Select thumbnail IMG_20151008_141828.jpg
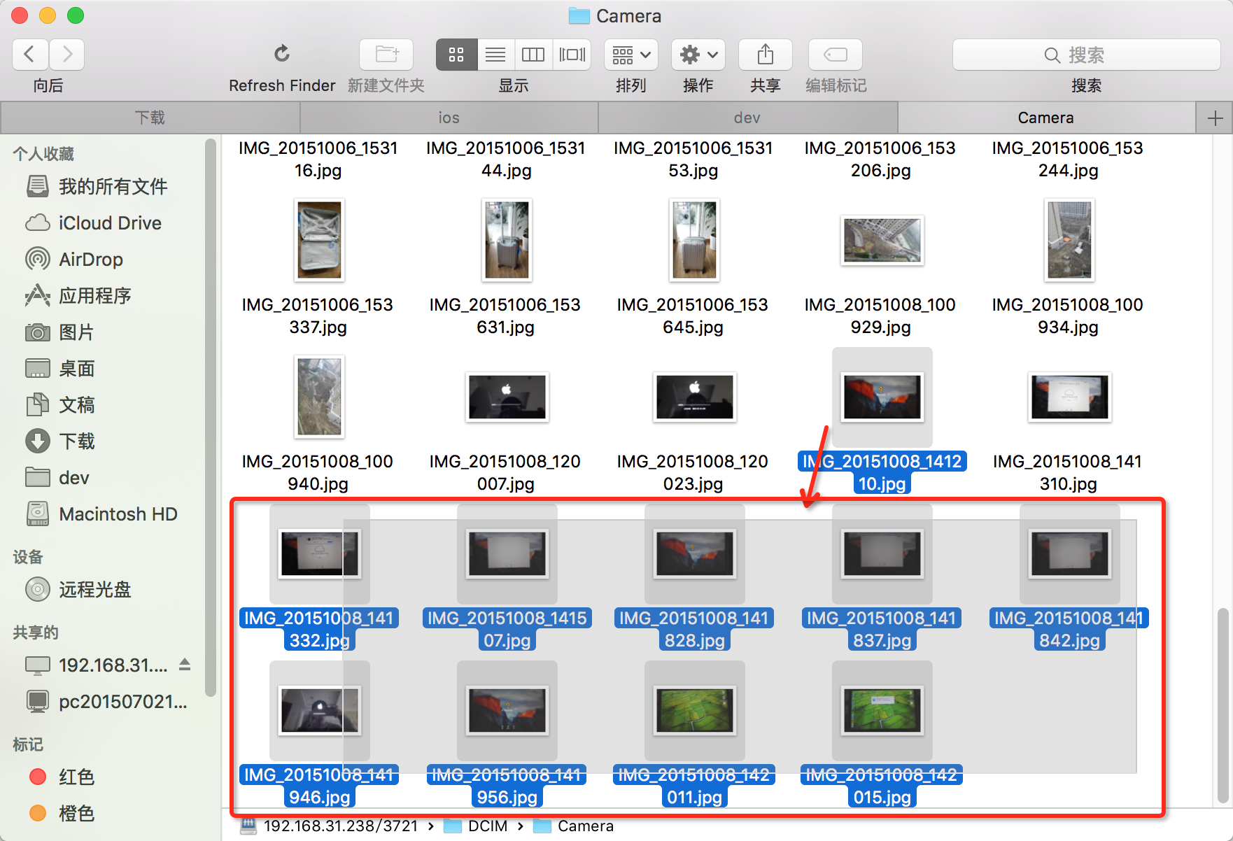This screenshot has height=841, width=1233. point(694,553)
